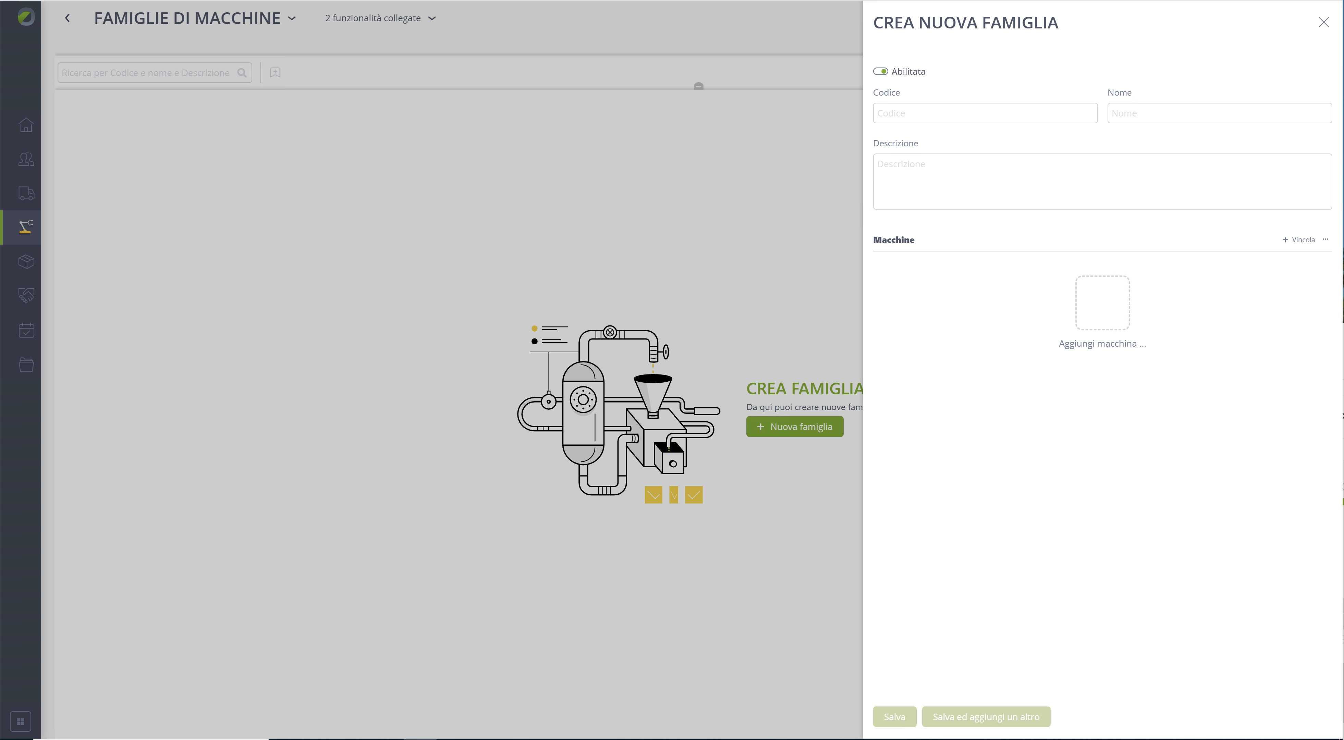This screenshot has height=740, width=1344.
Task: Open the apps grid icon at bottom
Action: point(21,722)
